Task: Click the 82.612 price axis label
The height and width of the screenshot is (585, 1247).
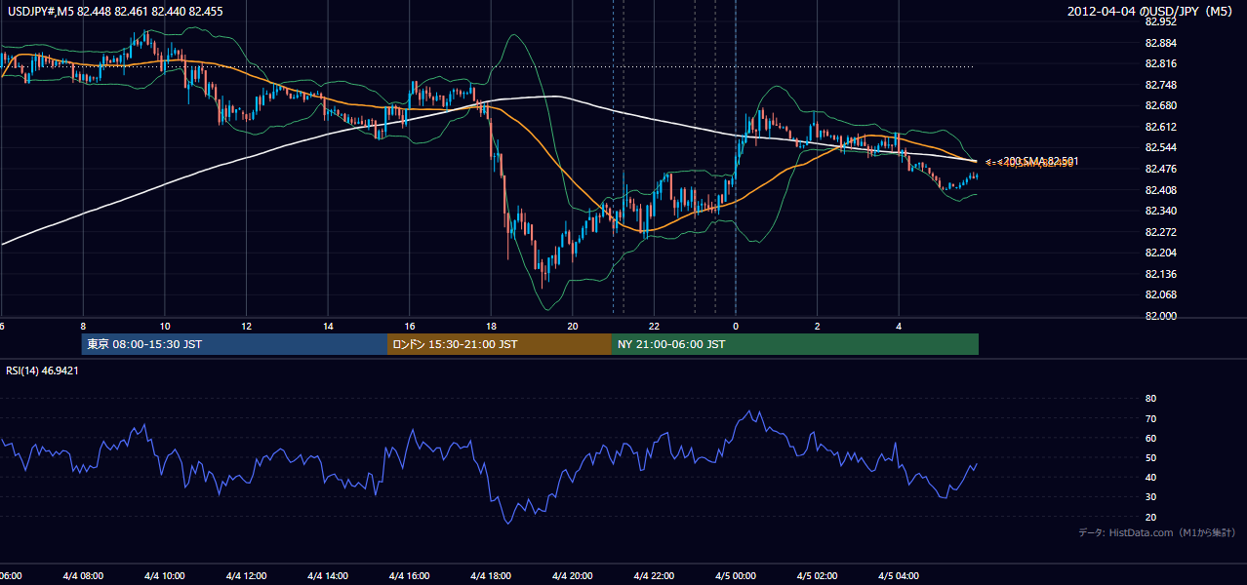Action: 1161,127
